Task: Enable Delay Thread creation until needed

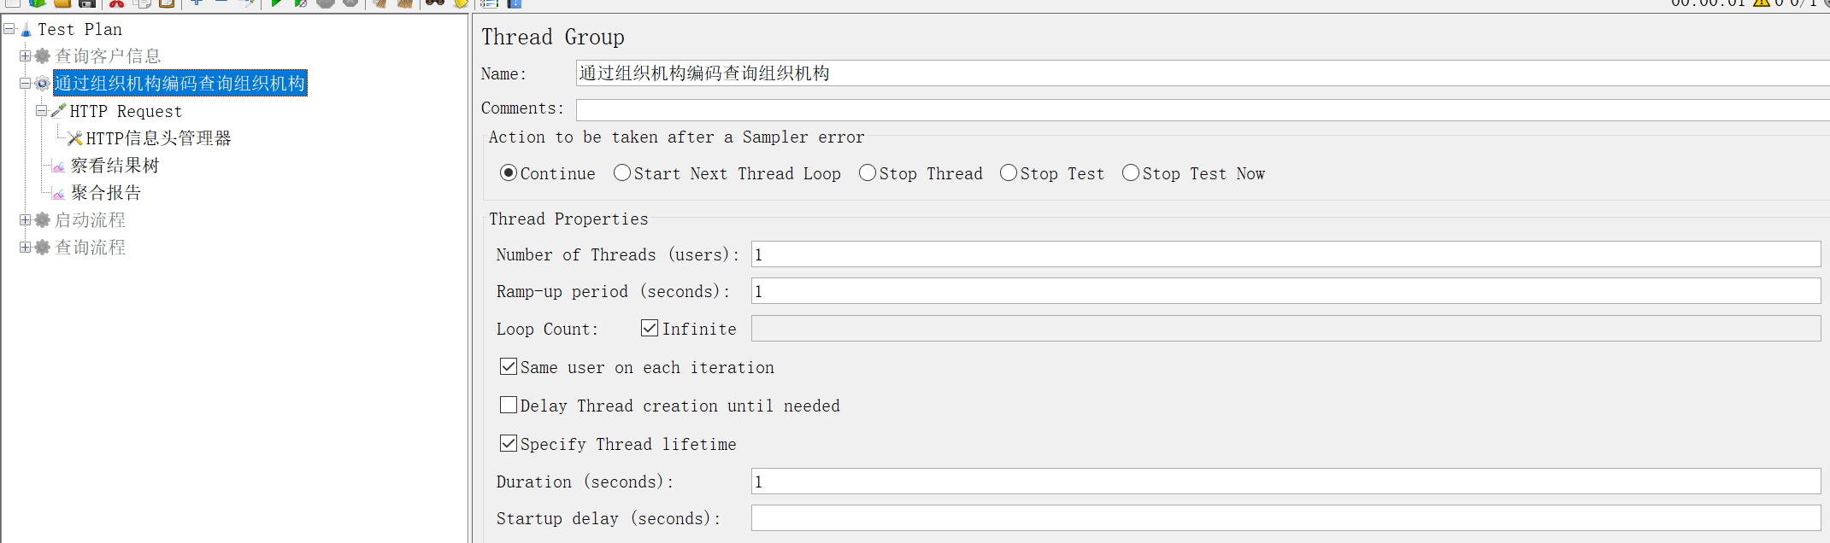Action: (x=509, y=405)
